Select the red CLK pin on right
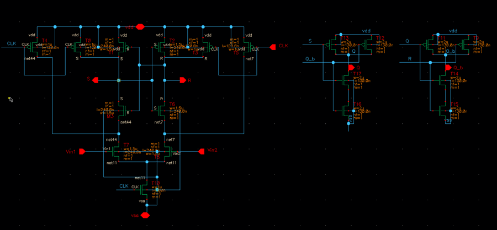The height and width of the screenshot is (230, 497). (272, 47)
